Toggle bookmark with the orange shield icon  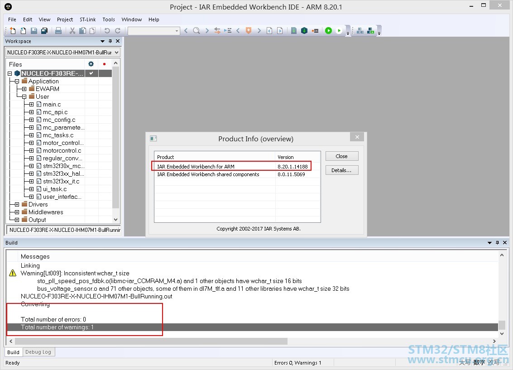[249, 31]
